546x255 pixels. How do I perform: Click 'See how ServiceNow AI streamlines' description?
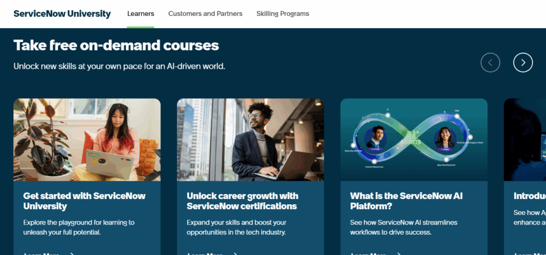(404, 227)
